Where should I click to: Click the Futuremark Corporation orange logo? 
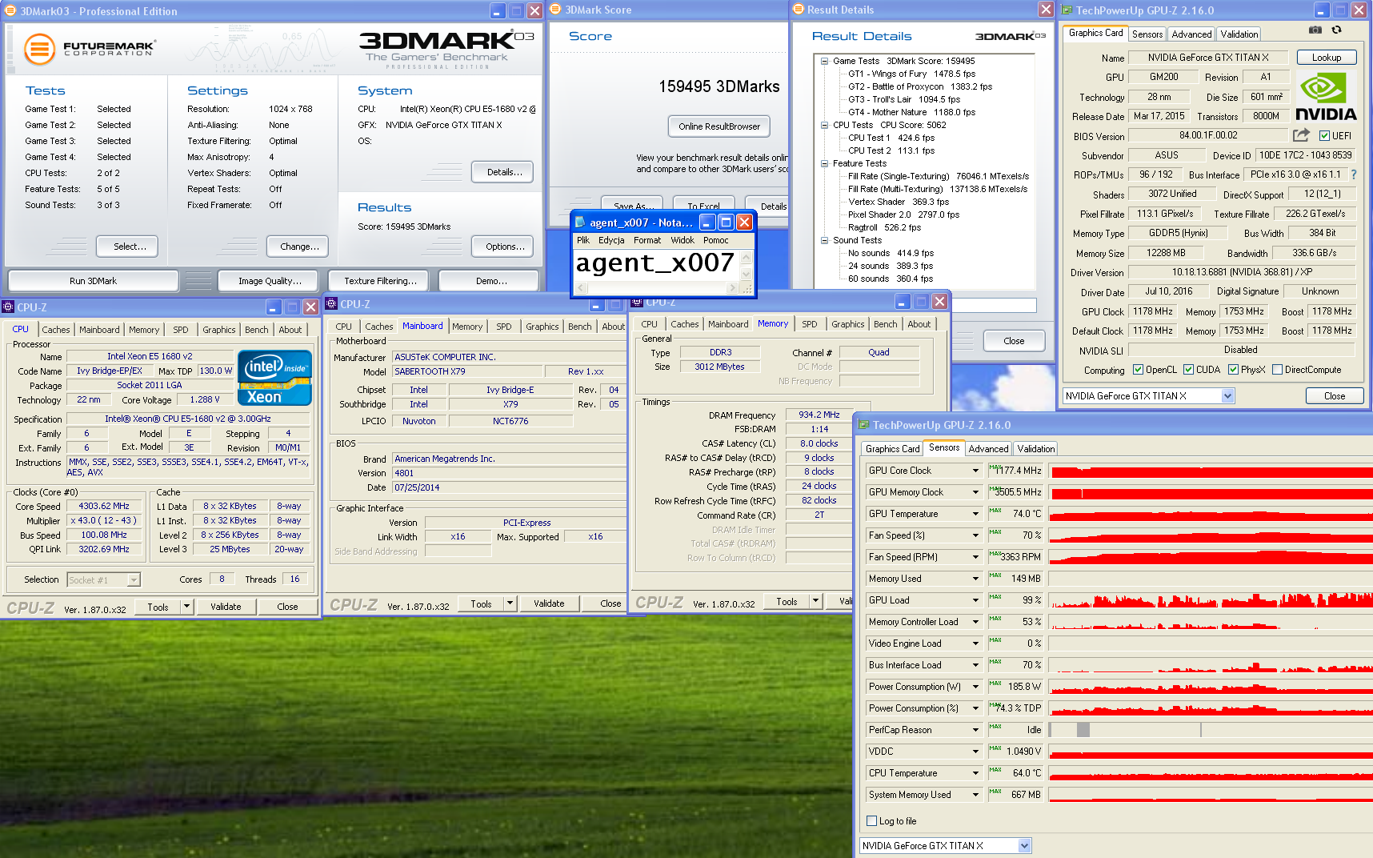click(x=39, y=50)
